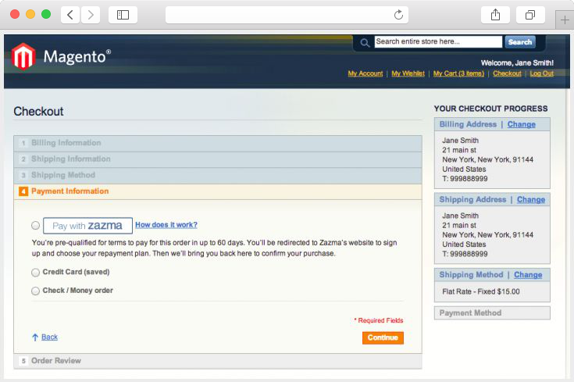Image resolution: width=574 pixels, height=382 pixels.
Task: Expand the Billing Information step
Action: coord(218,143)
